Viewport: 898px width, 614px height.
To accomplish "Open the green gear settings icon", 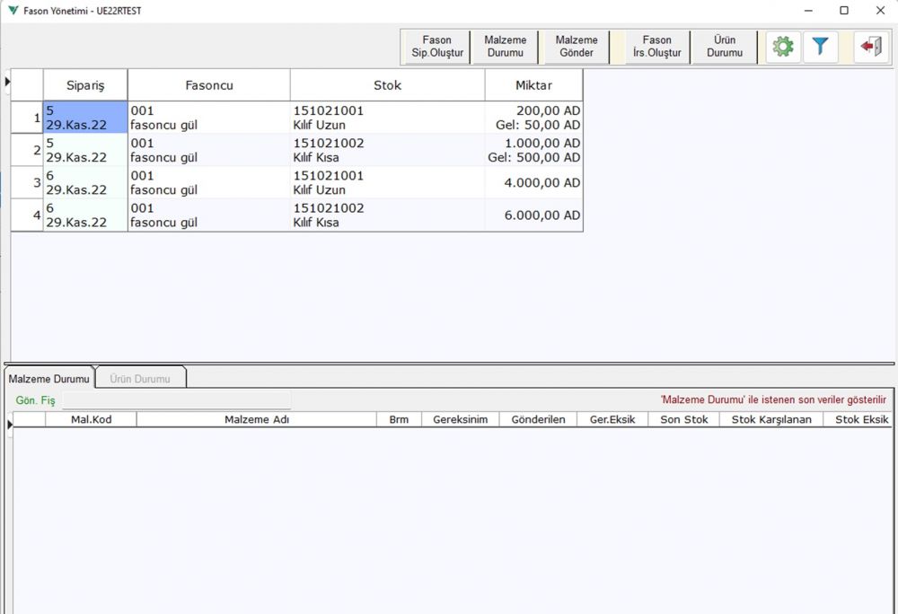I will tap(783, 47).
